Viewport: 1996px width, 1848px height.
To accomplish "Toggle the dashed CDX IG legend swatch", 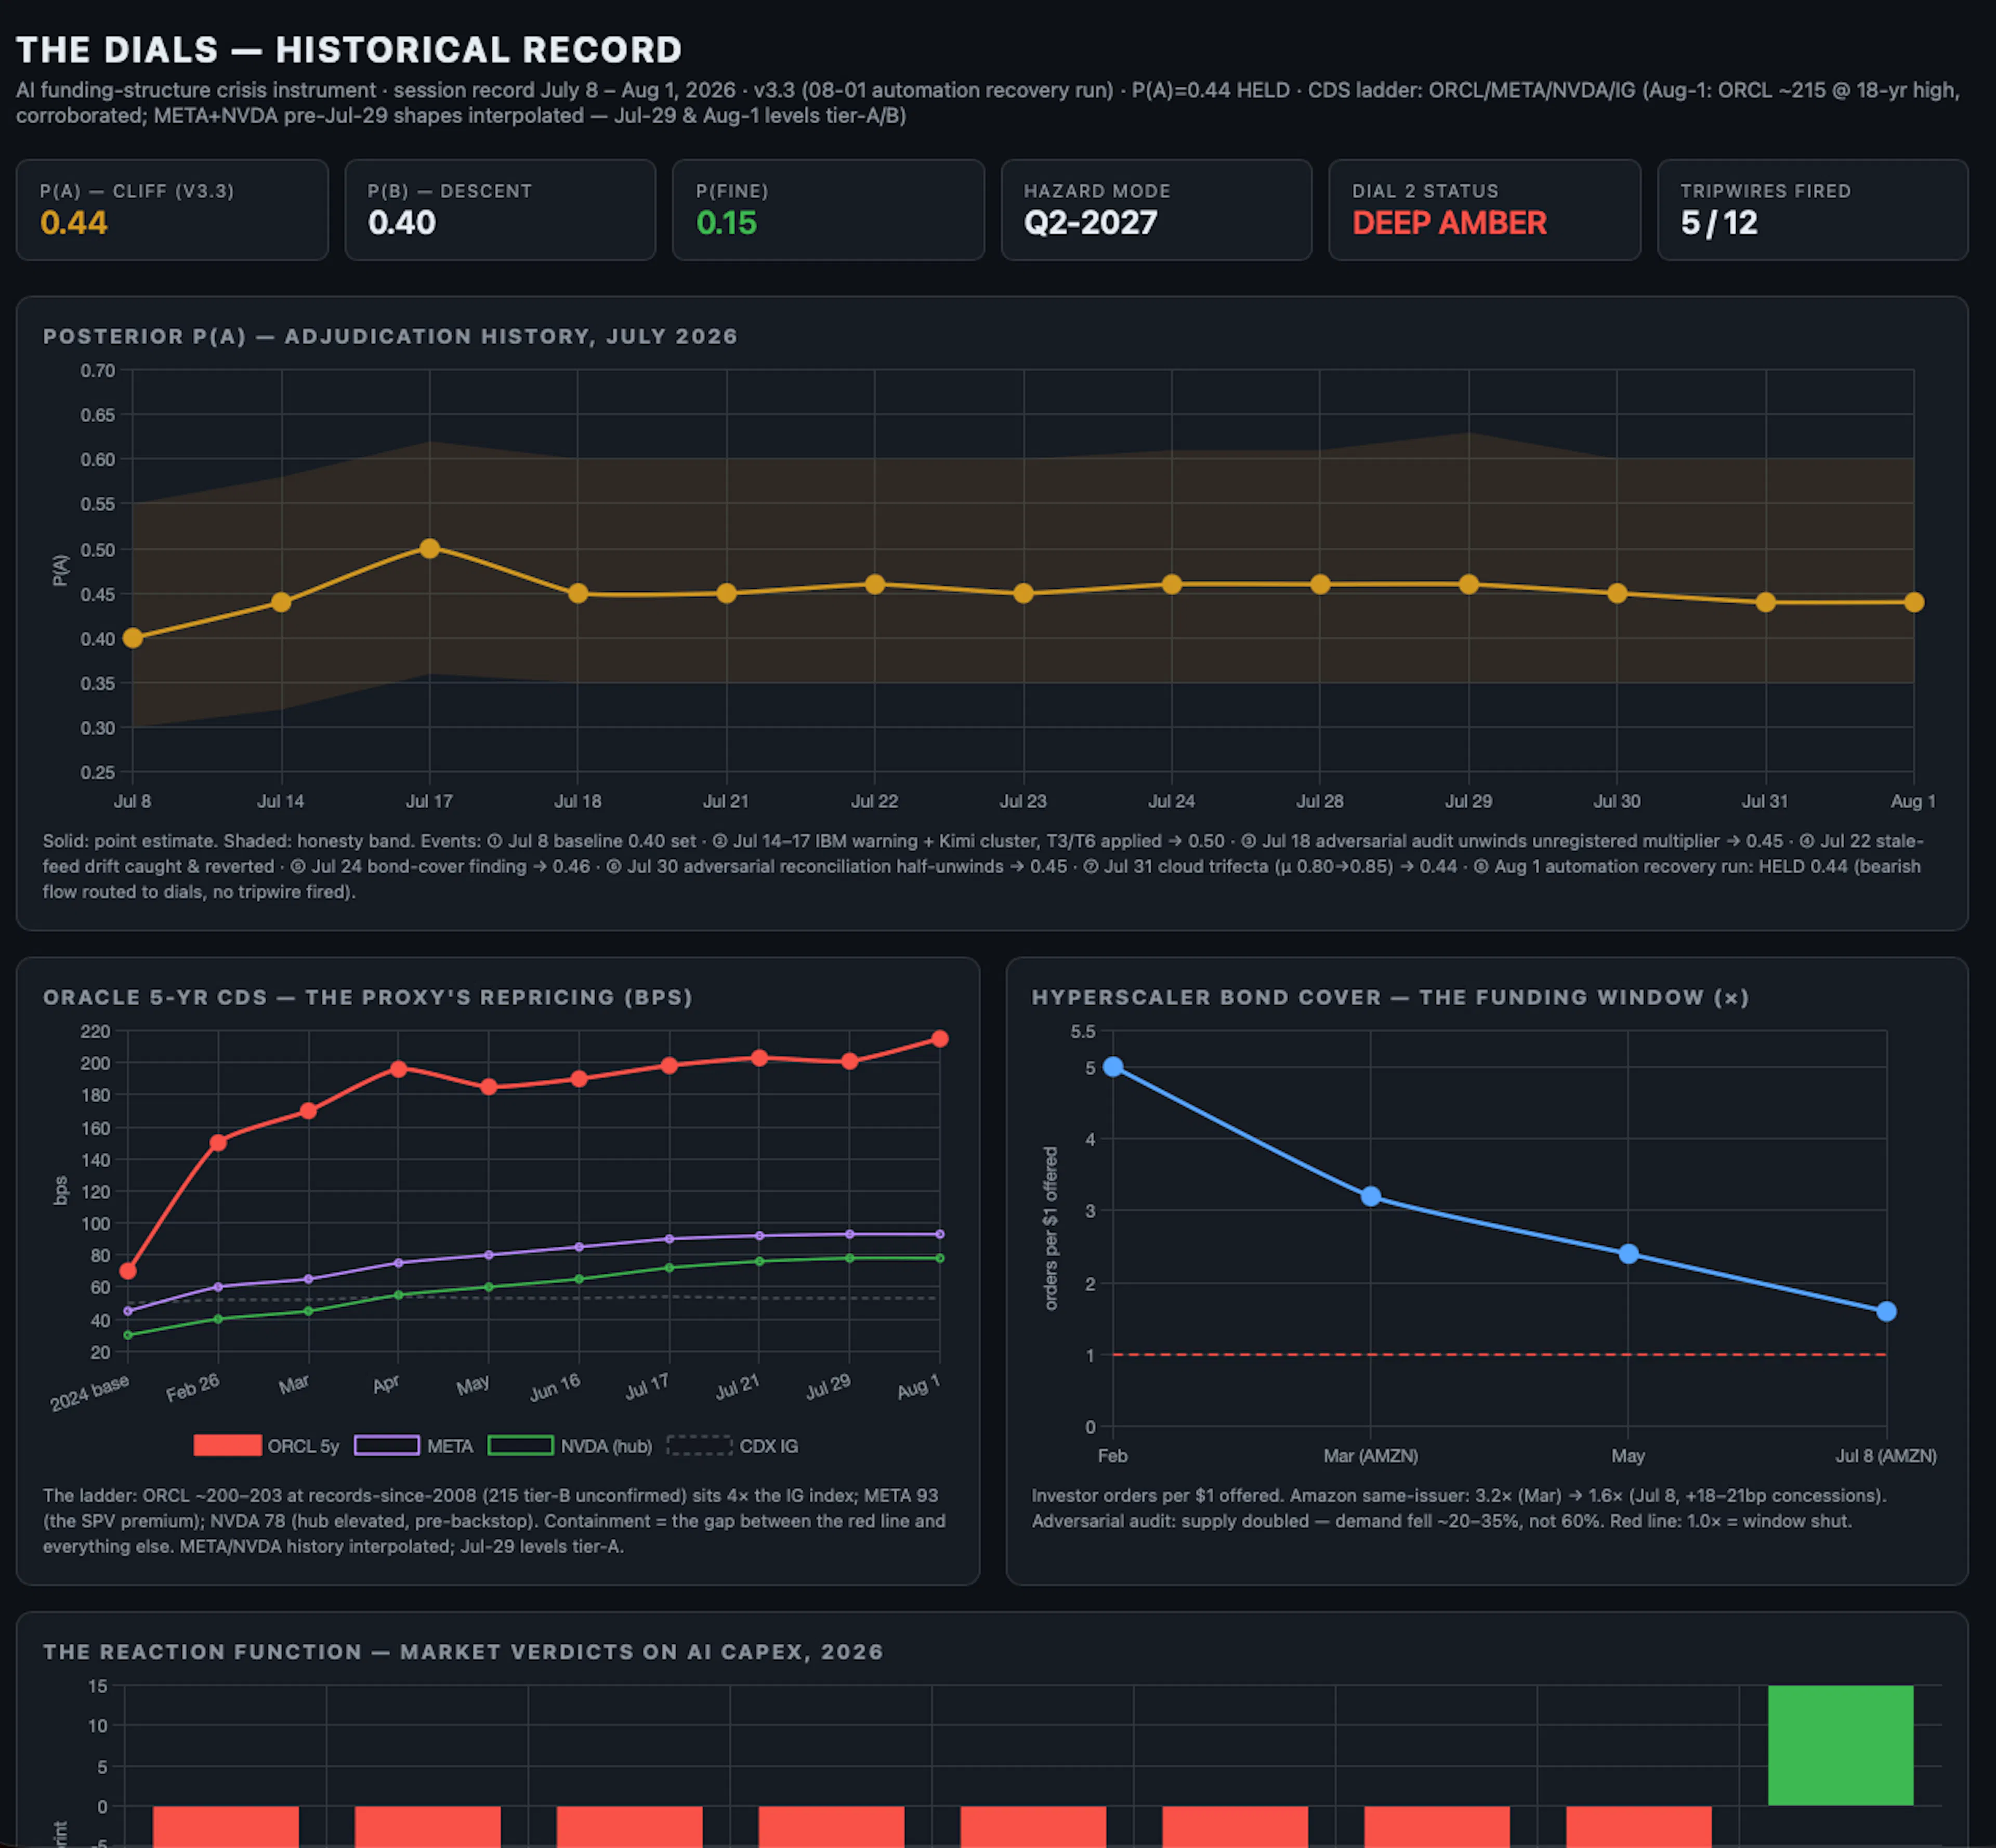I will point(700,1445).
